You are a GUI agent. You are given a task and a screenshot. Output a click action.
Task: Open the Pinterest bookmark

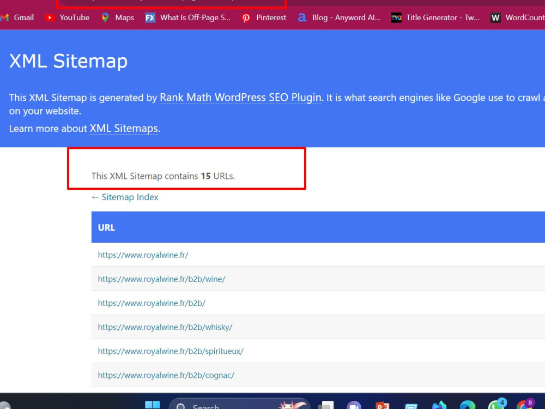point(264,17)
